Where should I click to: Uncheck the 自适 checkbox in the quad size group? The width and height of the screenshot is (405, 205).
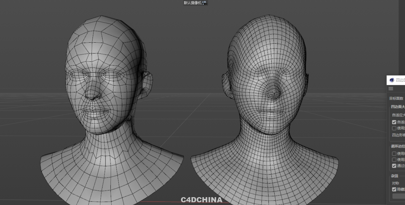394,122
